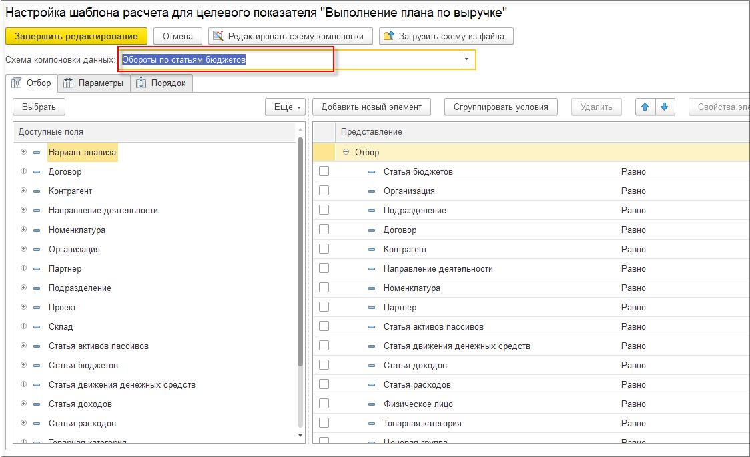The height and width of the screenshot is (457, 750).
Task: Click the sort icon on the Порядок tab
Action: tap(141, 83)
